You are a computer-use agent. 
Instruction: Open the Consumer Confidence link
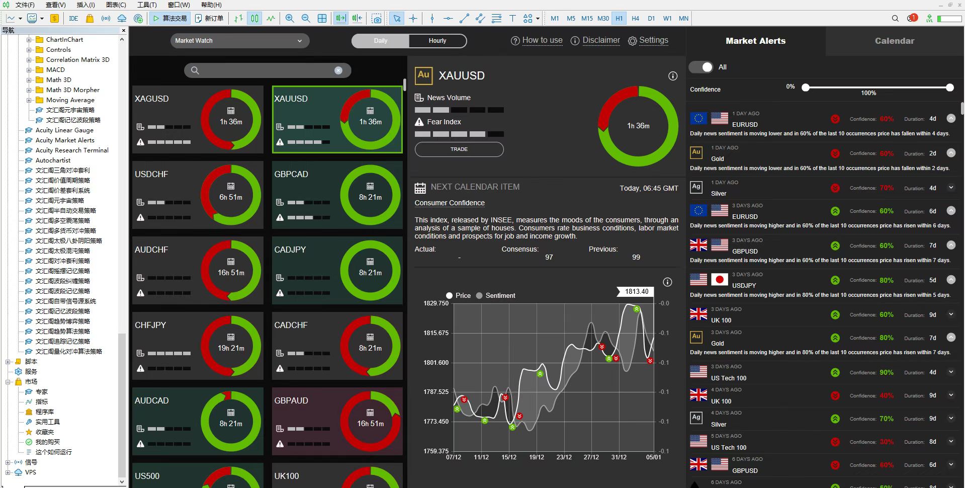click(449, 203)
